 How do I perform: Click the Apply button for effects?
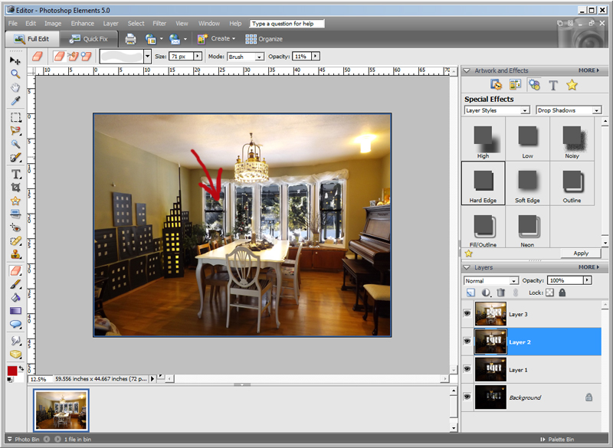pyautogui.click(x=581, y=253)
